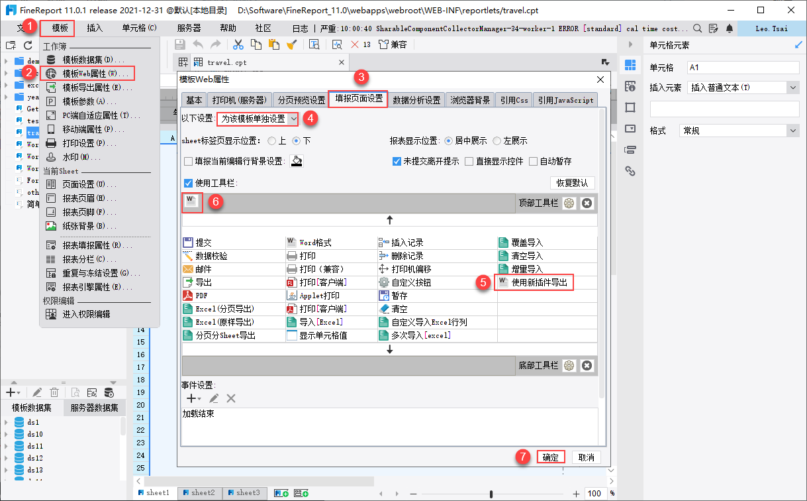Click the 单元格 A1 input field
Image resolution: width=807 pixels, height=501 pixels.
click(x=743, y=68)
